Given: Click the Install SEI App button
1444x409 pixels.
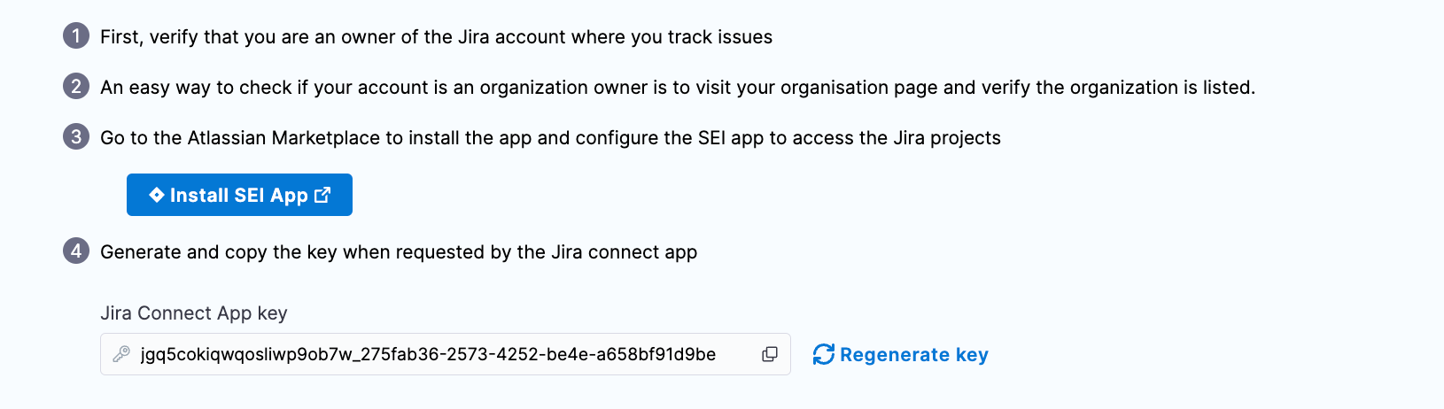Looking at the screenshot, I should tap(239, 195).
